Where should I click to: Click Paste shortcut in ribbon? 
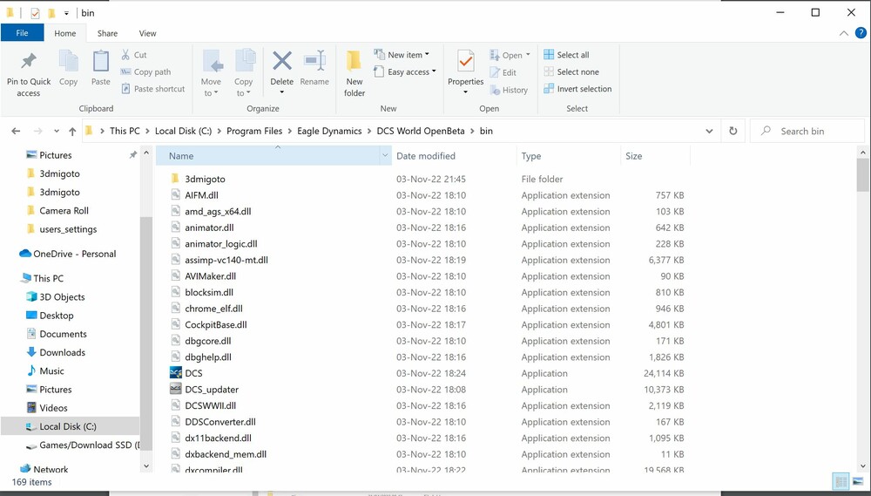(152, 88)
